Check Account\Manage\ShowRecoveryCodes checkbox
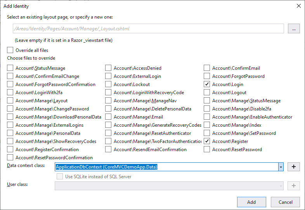The image size is (305, 210). tap(10, 141)
